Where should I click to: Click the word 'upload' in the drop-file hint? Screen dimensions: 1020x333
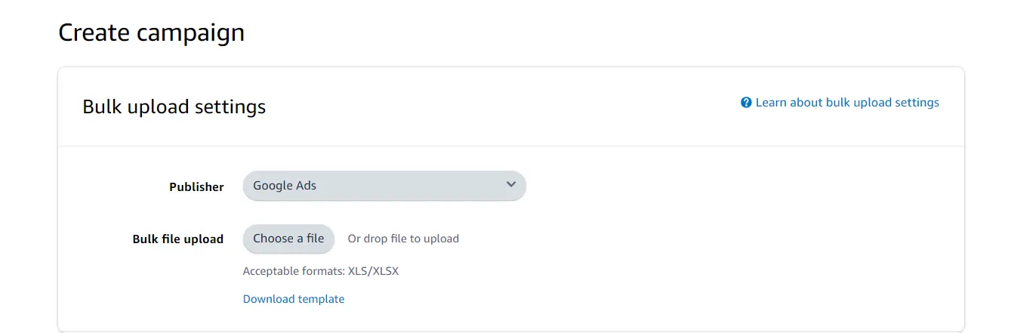point(441,239)
